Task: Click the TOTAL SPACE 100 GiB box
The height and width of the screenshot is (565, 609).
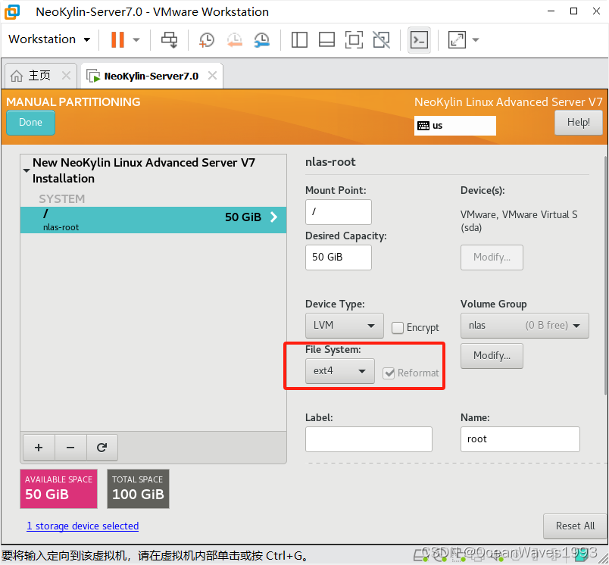Action: point(138,489)
